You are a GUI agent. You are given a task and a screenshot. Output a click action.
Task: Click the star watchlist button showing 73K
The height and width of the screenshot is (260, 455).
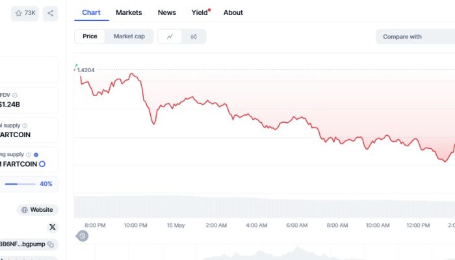point(25,13)
